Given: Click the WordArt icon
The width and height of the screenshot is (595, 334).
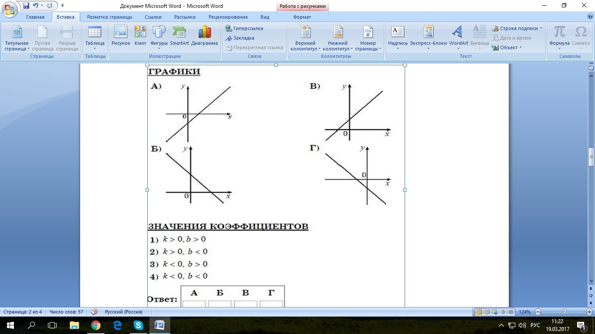Looking at the screenshot, I should click(458, 36).
